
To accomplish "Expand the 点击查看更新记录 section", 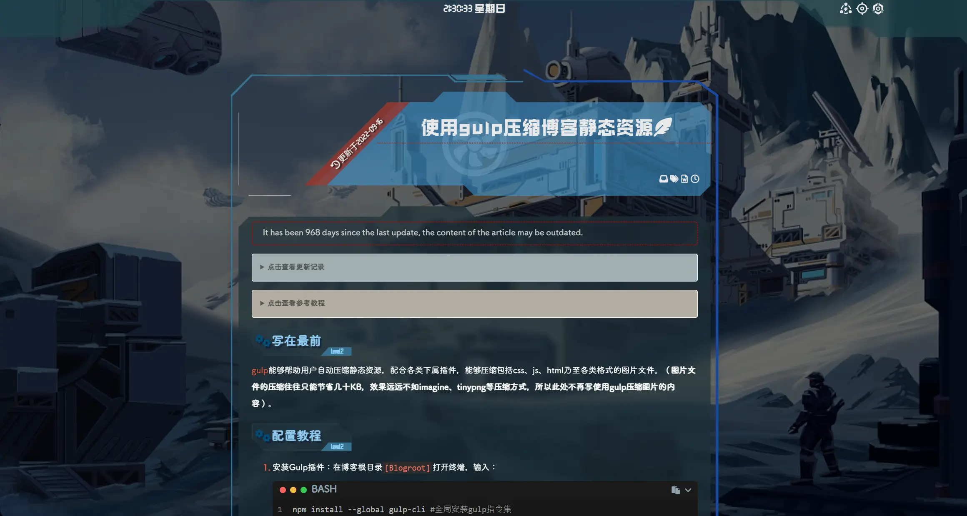I will pos(474,267).
